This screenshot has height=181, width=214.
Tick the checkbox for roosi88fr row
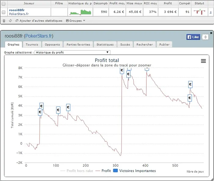click(x=4, y=12)
